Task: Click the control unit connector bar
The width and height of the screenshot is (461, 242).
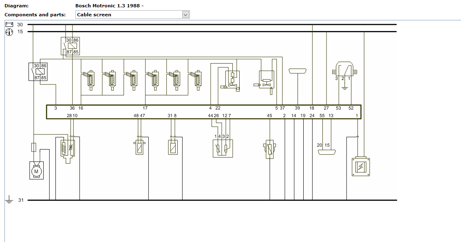Action: click(204, 112)
